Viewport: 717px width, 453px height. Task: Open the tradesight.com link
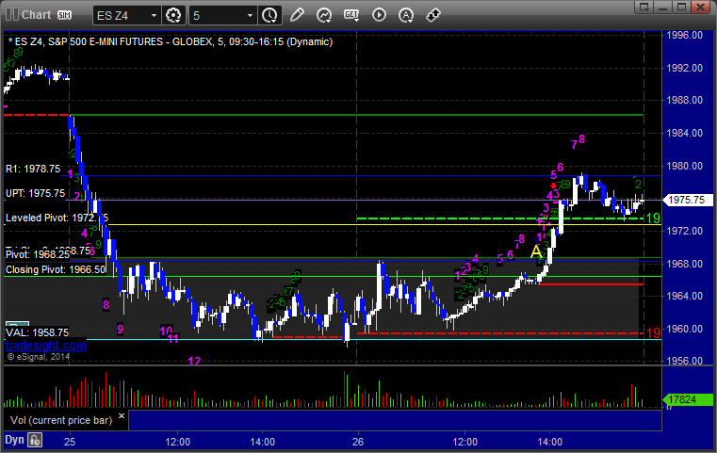point(46,345)
